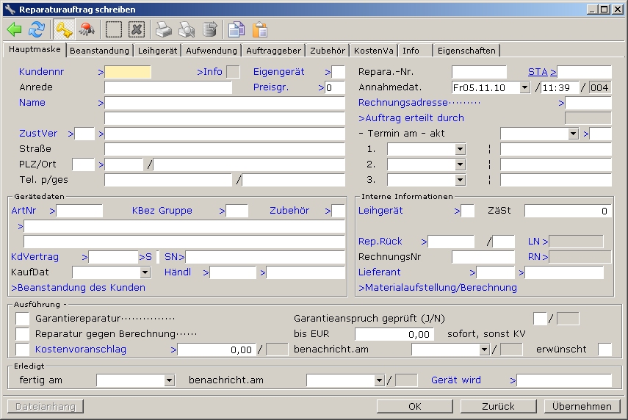Switch to the Beanstandung tab
Viewport: 628px width, 420px height.
[99, 51]
